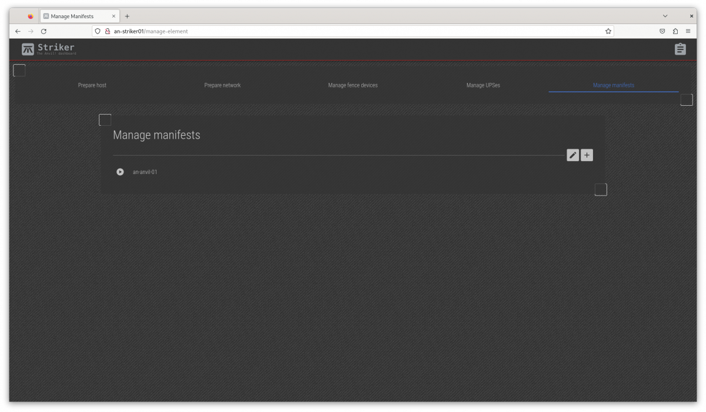The width and height of the screenshot is (706, 412).
Task: Switch to the Prepare host tab
Action: pos(92,85)
